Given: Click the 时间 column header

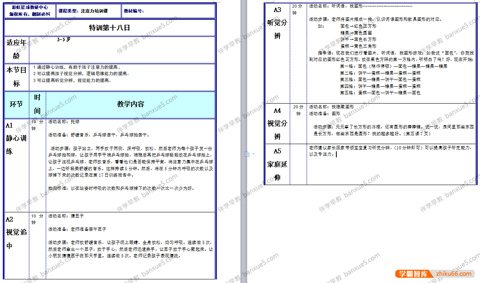Looking at the screenshot, I should [x=37, y=104].
